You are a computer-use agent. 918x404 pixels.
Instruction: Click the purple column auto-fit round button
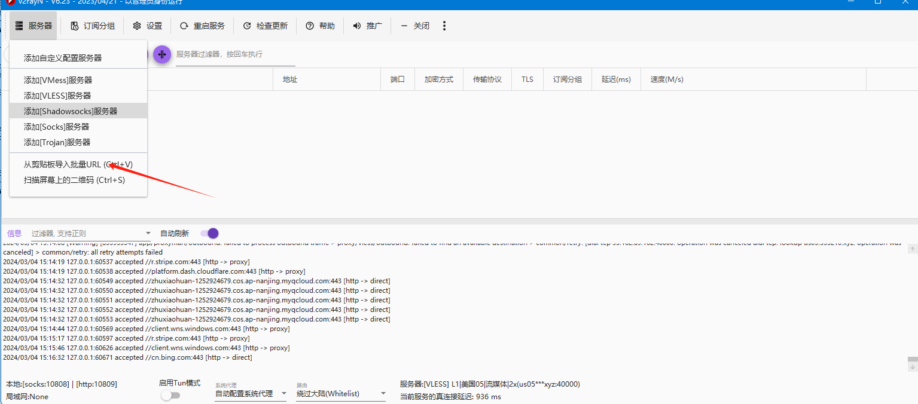pos(162,54)
